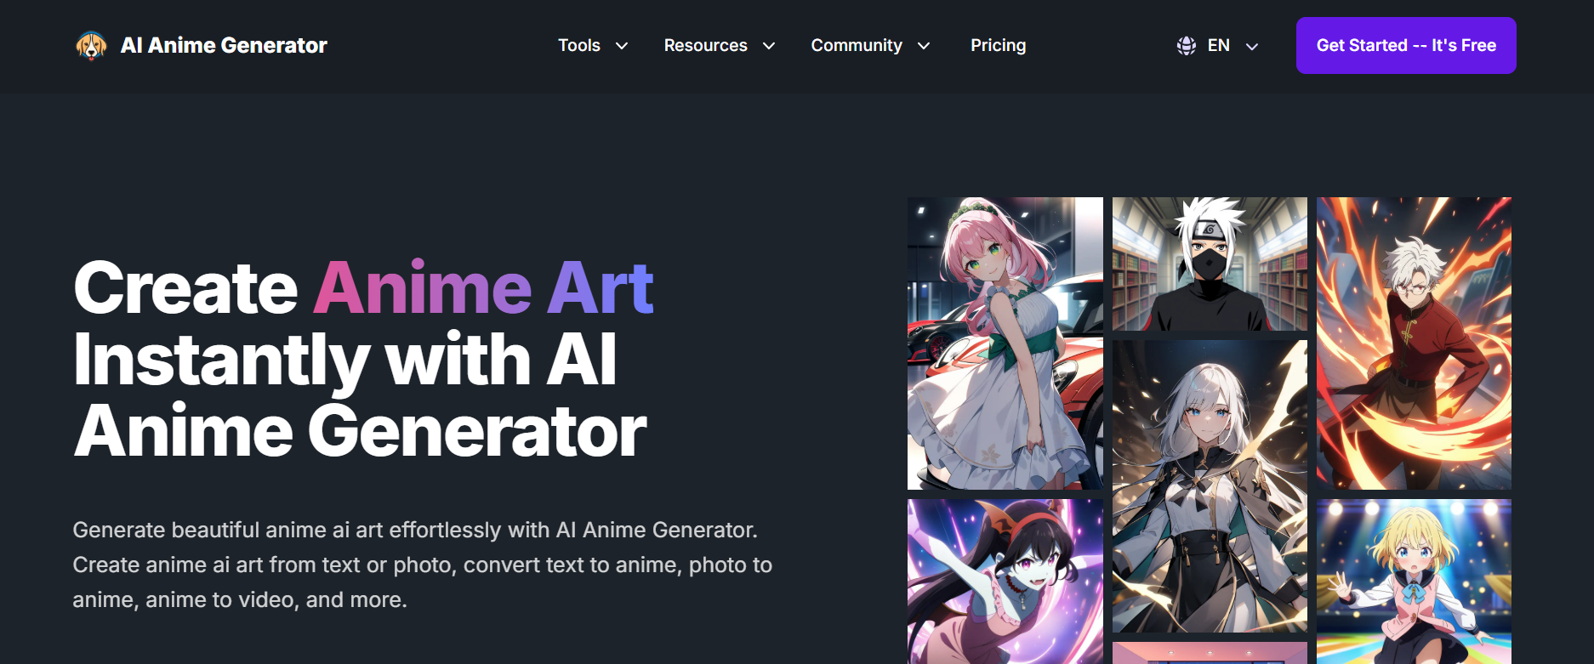Screen dimensions: 1594x664
Task: Open the Tools menu
Action: 593,46
